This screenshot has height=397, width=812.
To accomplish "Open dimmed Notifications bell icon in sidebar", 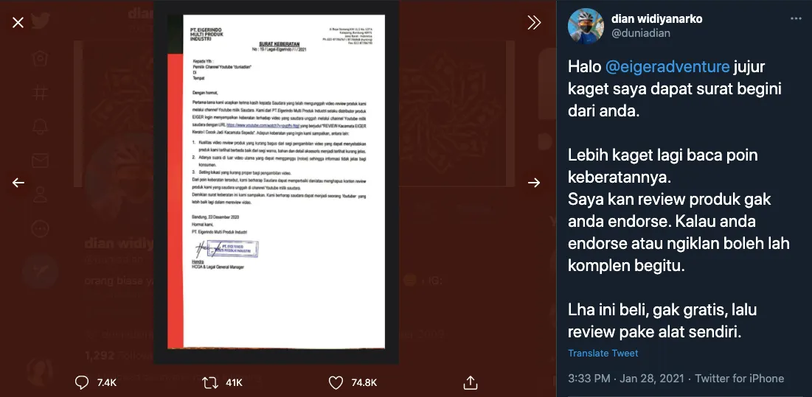I will point(40,127).
